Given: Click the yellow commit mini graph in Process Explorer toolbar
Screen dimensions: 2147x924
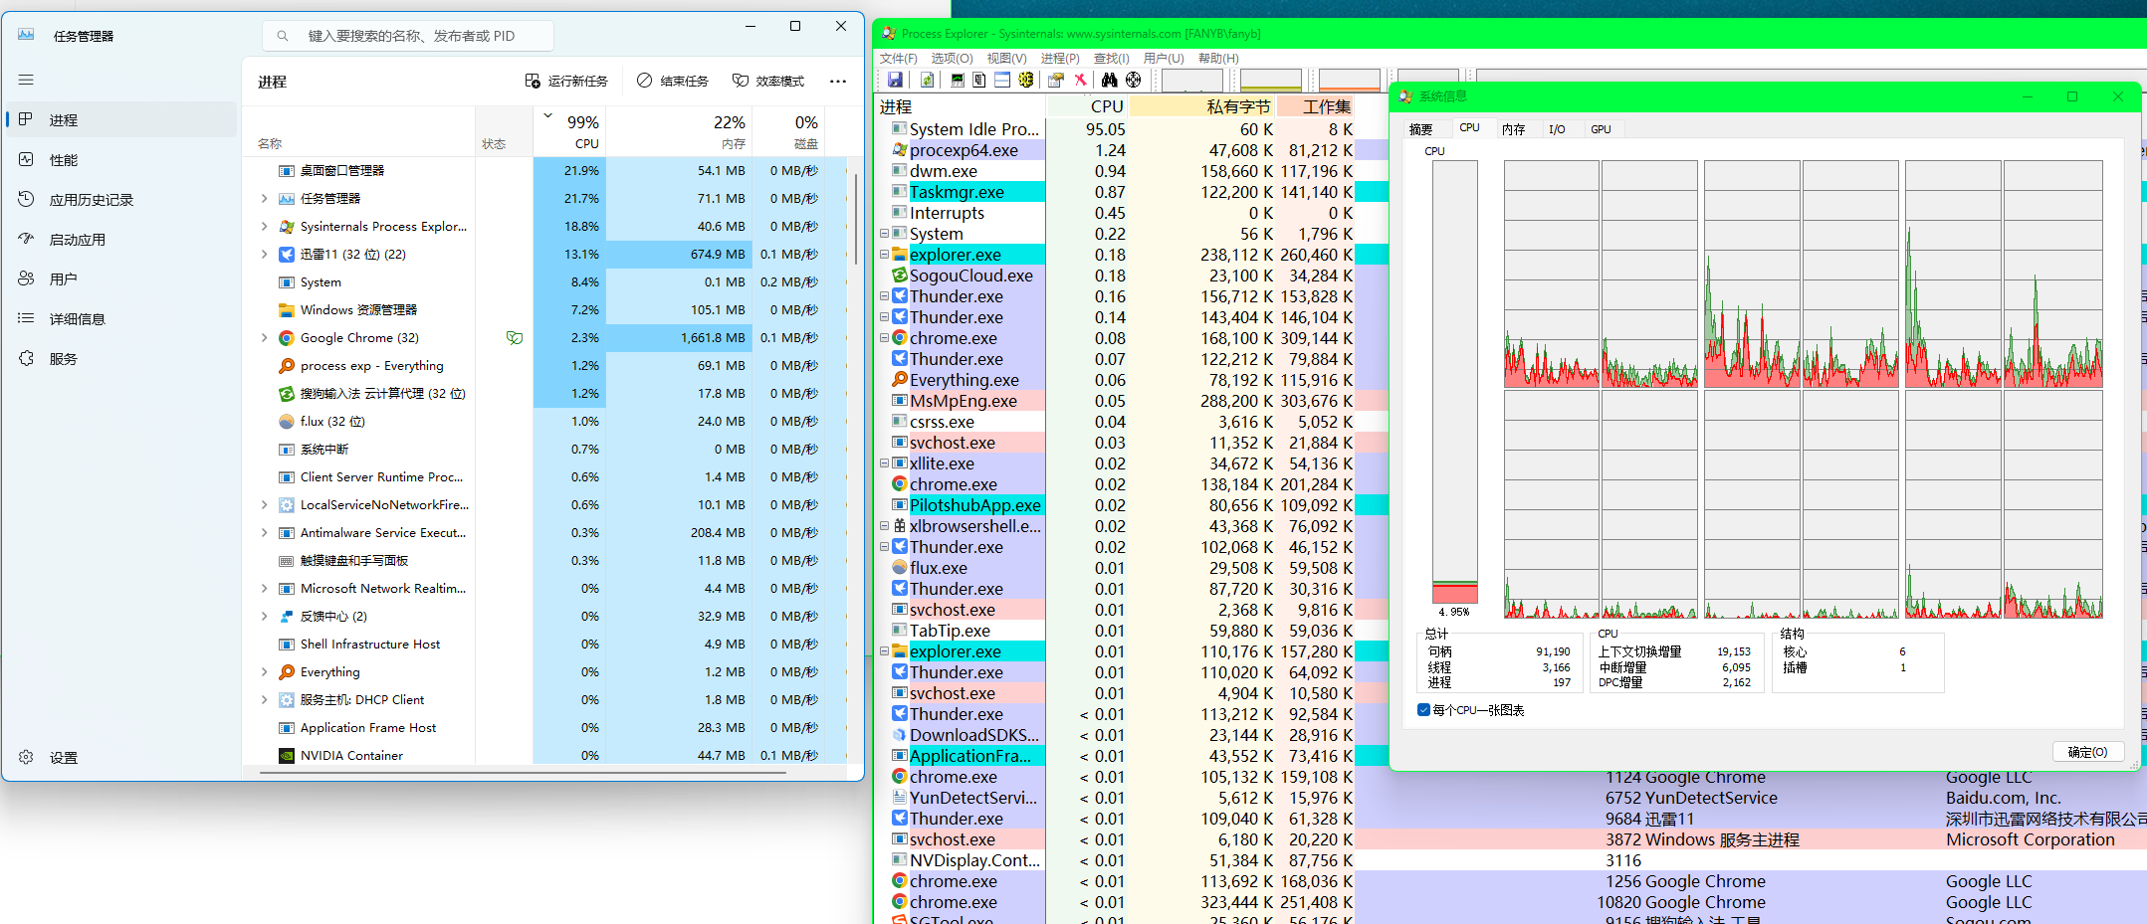Looking at the screenshot, I should (x=1271, y=80).
